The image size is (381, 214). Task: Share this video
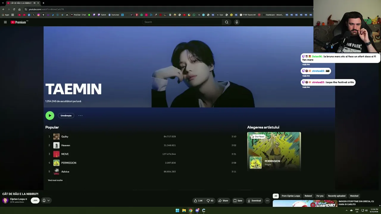[x=223, y=201]
